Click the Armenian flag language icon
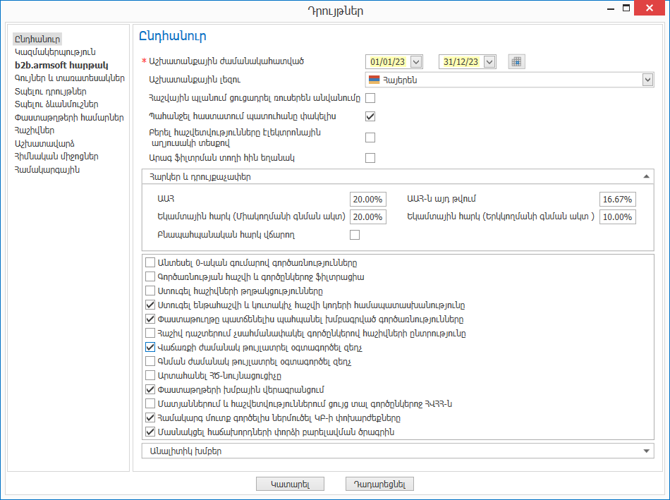Screen dimensions: 670x500 coord(374,80)
